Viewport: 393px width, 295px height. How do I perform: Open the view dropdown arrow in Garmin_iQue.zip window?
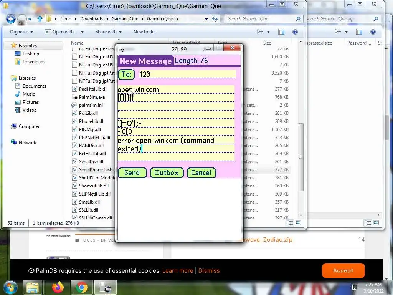[x=346, y=32]
